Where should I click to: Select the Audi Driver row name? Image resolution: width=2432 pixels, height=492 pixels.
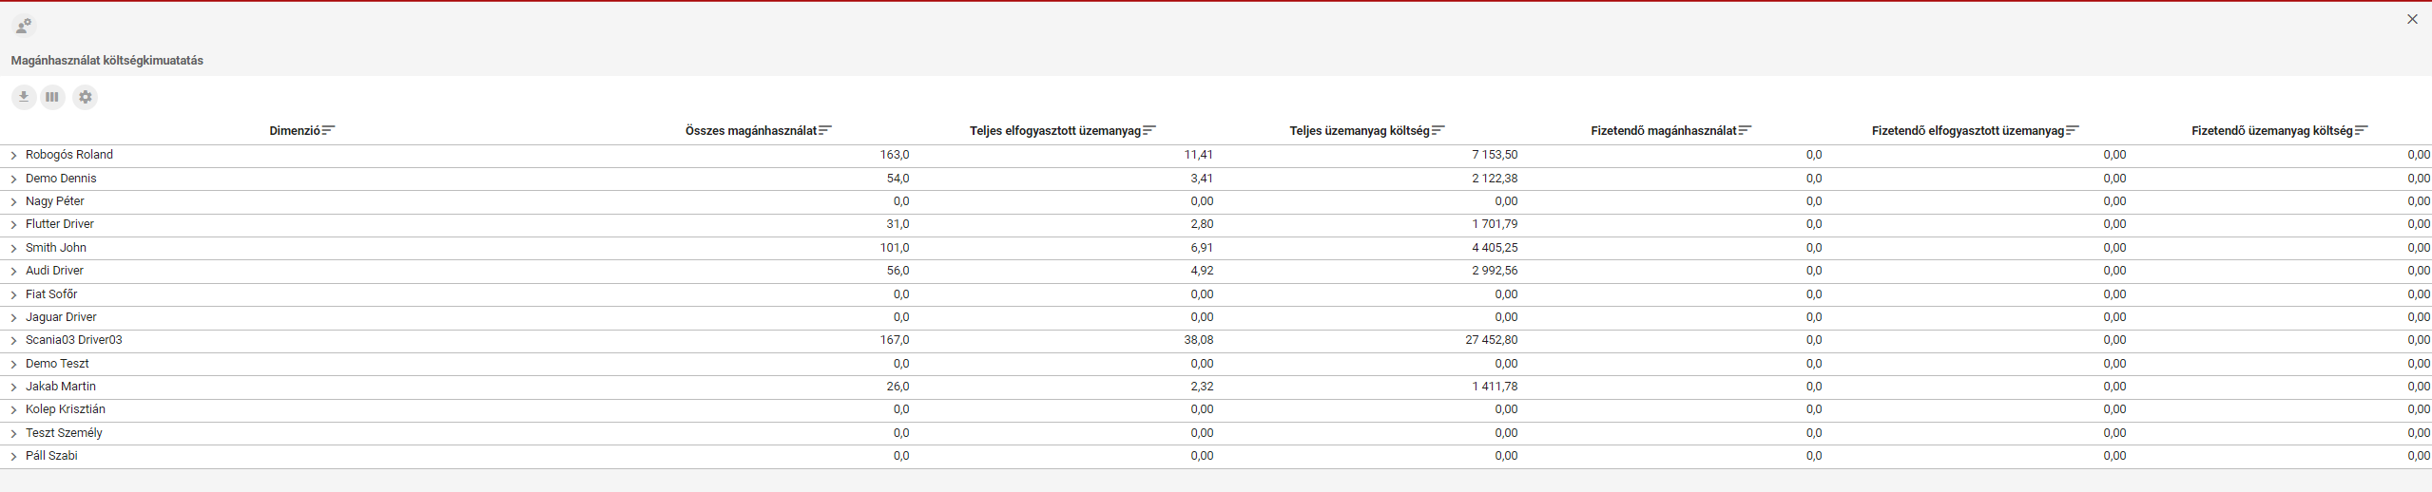[54, 271]
